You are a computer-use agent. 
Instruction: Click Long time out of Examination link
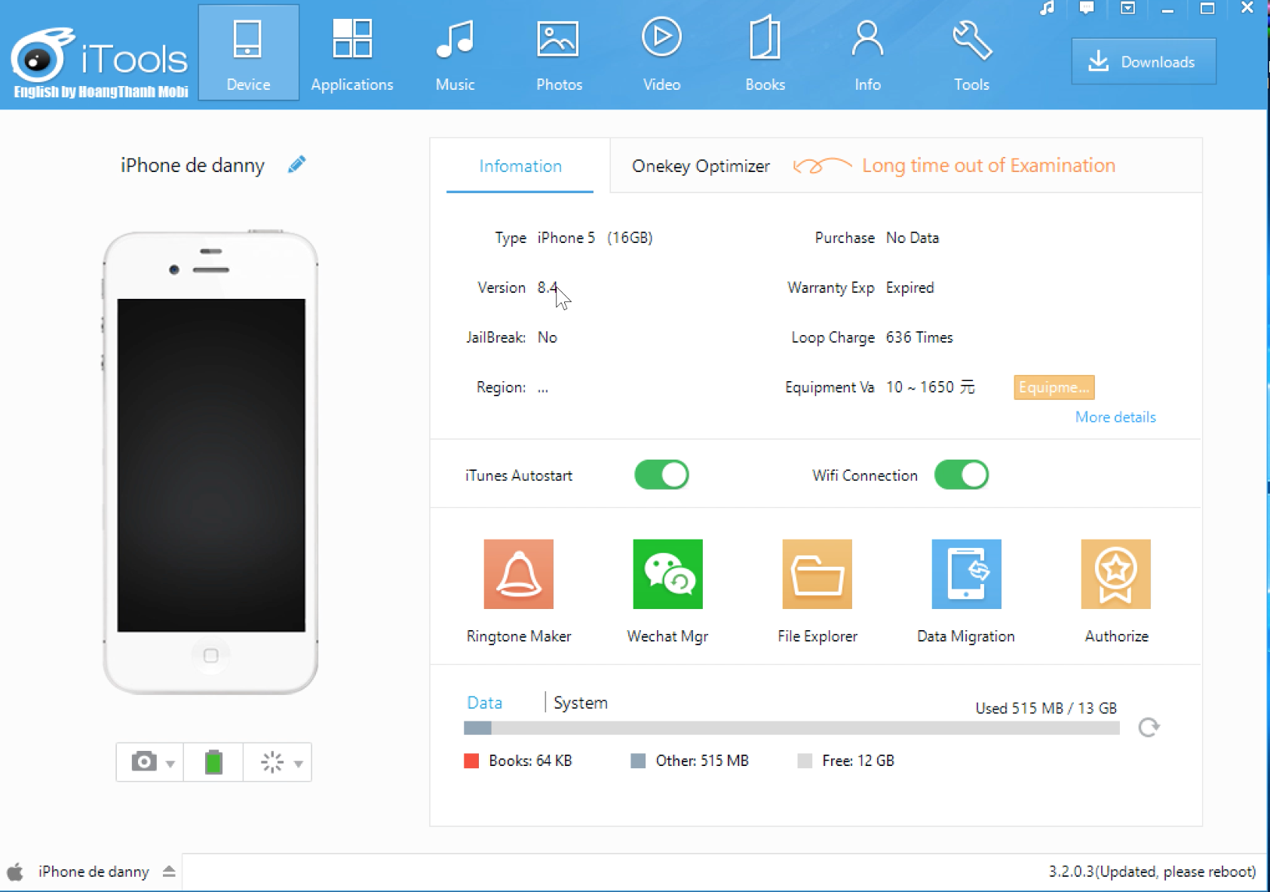[x=988, y=165]
